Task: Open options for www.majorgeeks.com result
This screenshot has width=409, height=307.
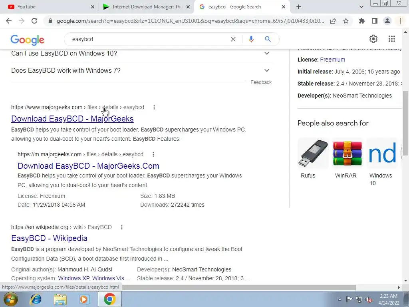Action: pyautogui.click(x=154, y=107)
